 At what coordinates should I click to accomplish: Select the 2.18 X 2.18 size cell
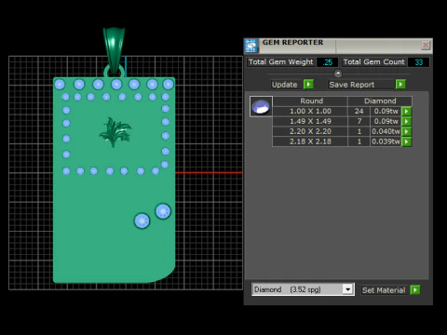click(310, 141)
